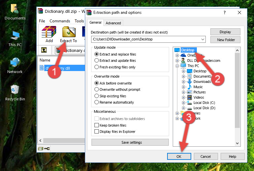Click the New Folder button
This screenshot has width=254, height=171.
point(225,40)
